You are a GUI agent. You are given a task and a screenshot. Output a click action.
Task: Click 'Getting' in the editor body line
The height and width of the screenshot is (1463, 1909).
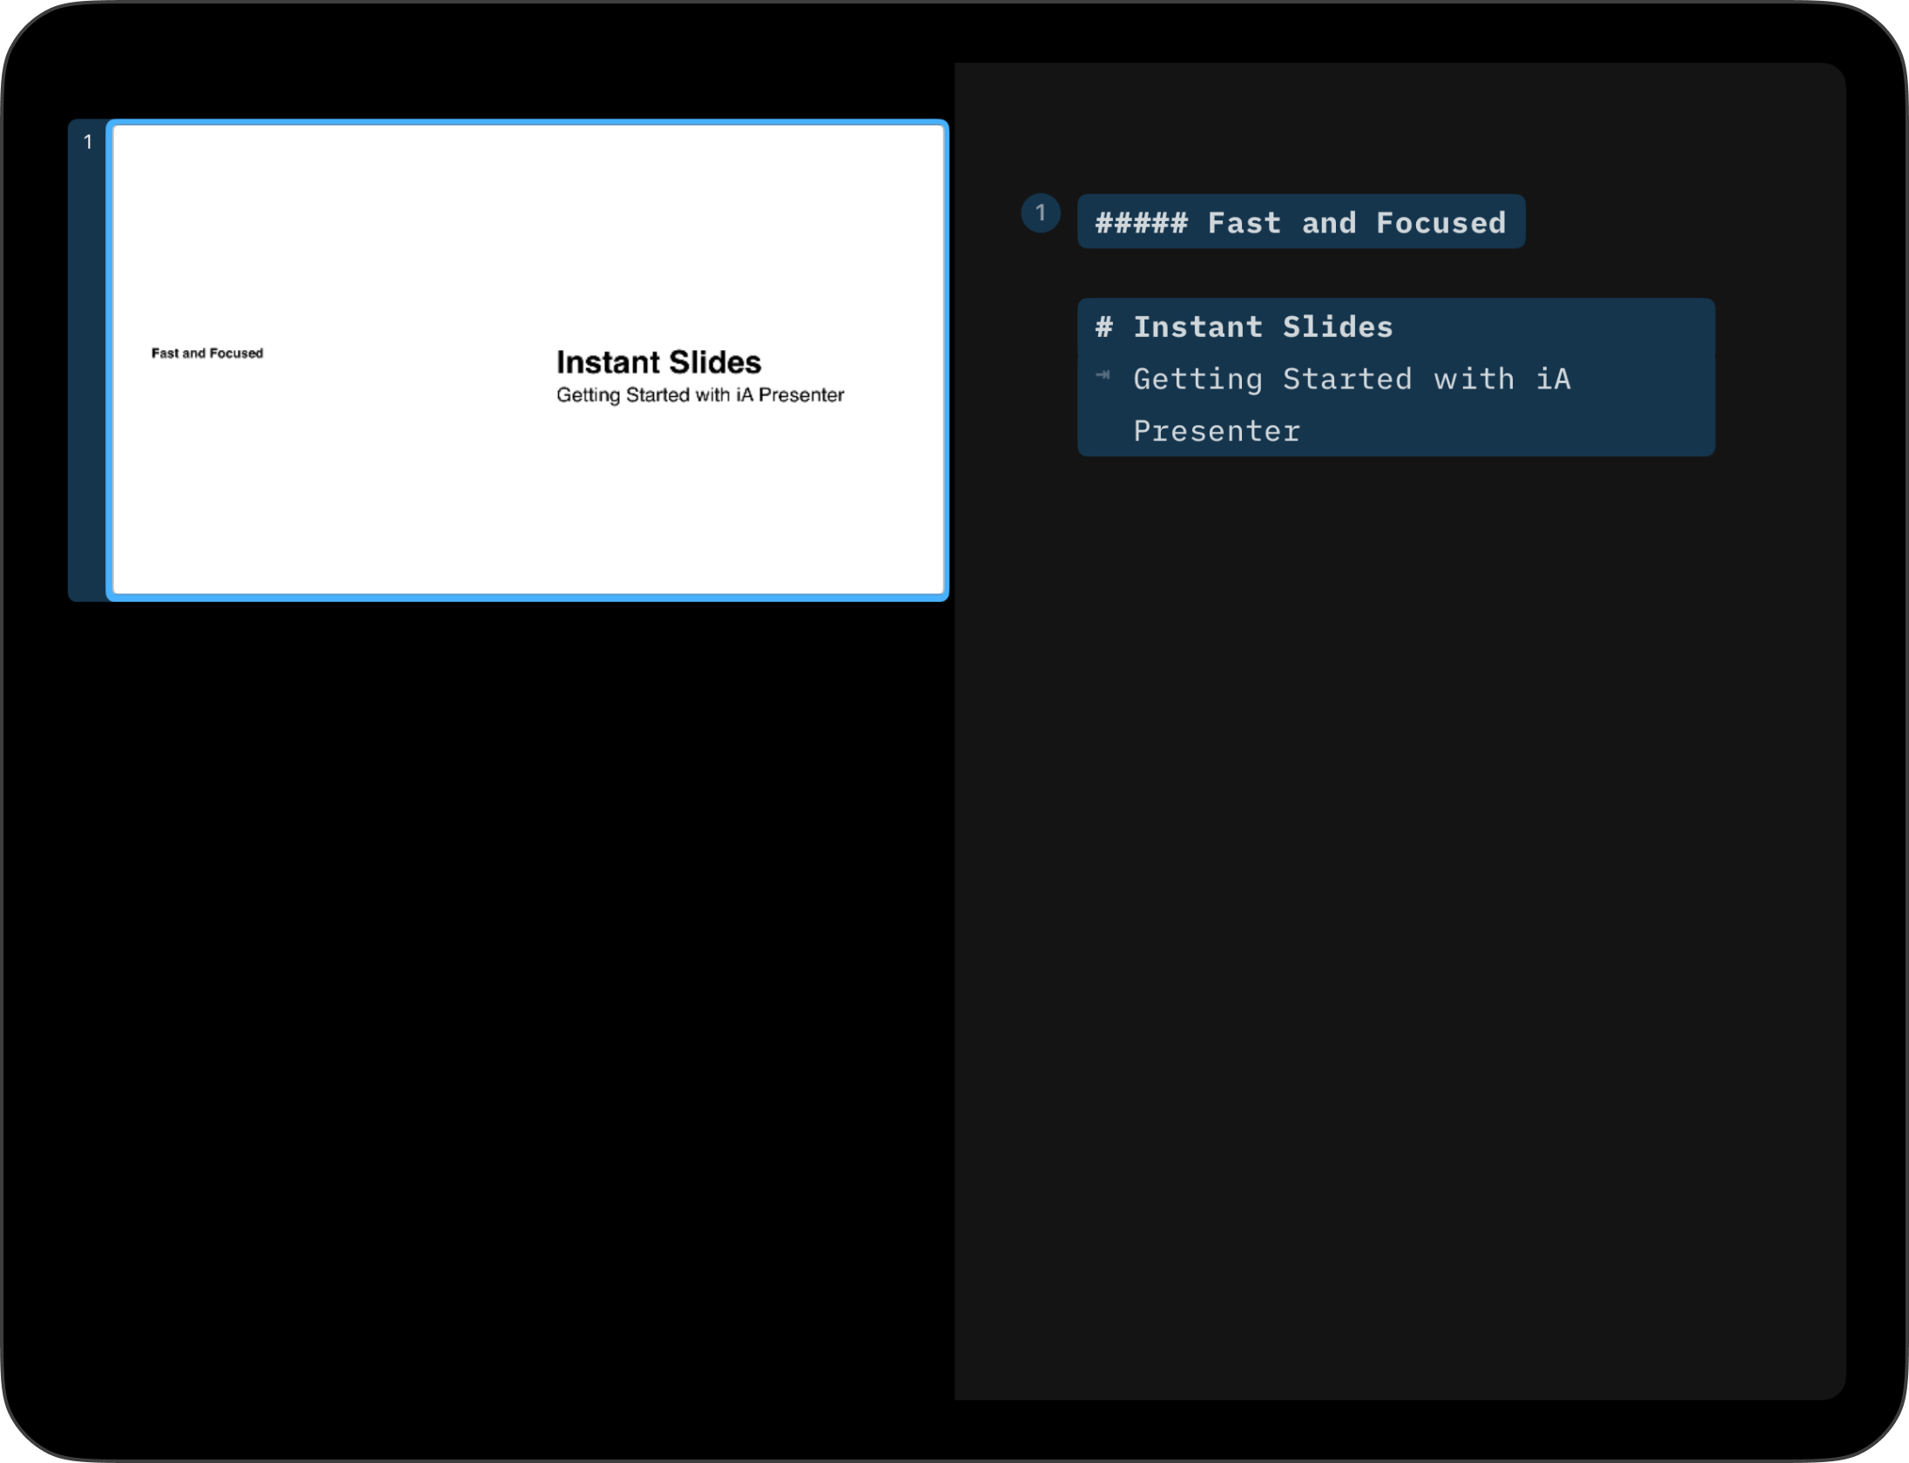pyautogui.click(x=1197, y=380)
